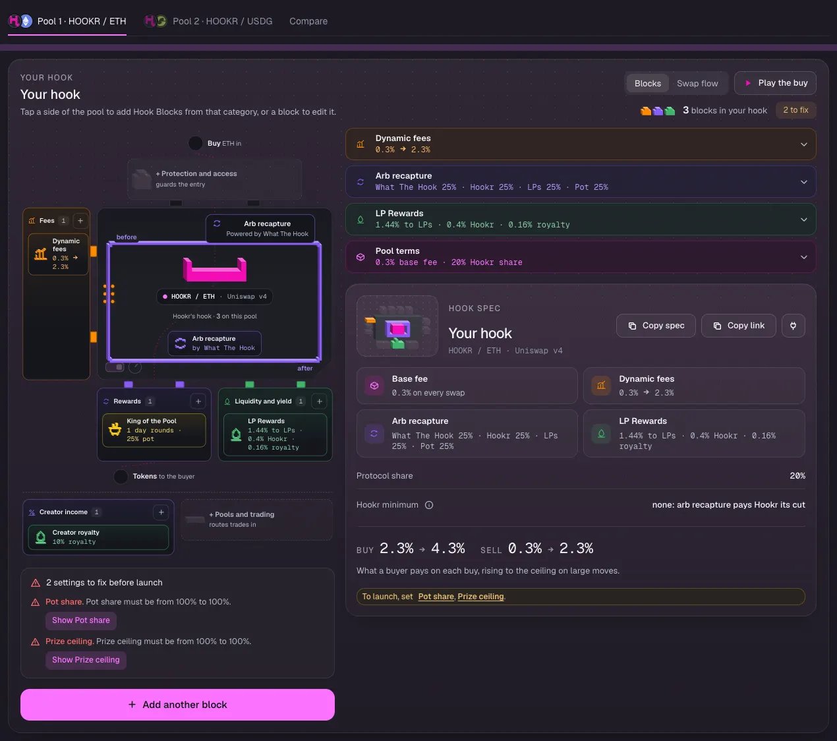Expand the Dynamic fees accordion chevron

coord(804,144)
